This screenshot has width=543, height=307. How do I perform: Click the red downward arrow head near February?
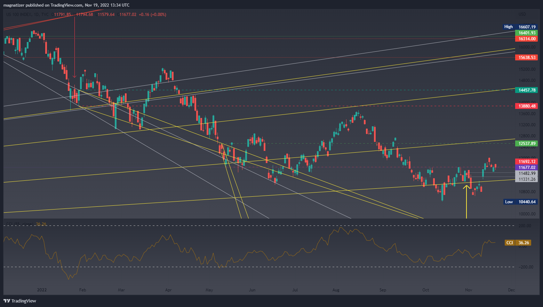click(74, 76)
